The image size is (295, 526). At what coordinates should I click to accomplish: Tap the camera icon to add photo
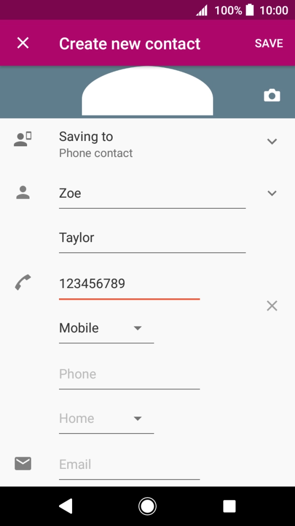(272, 95)
